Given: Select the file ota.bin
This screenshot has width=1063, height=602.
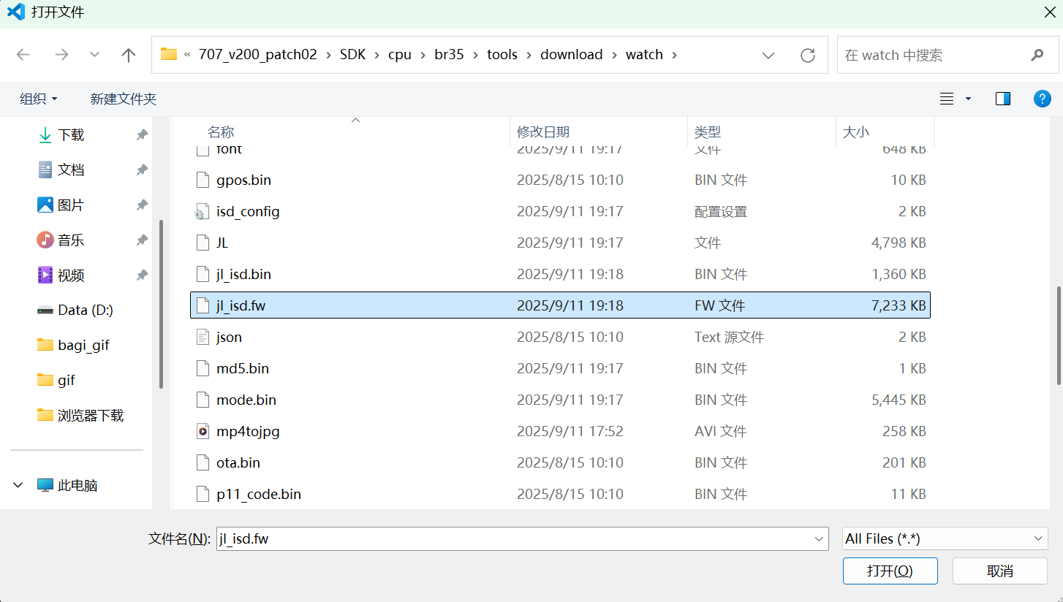Looking at the screenshot, I should tap(560, 462).
